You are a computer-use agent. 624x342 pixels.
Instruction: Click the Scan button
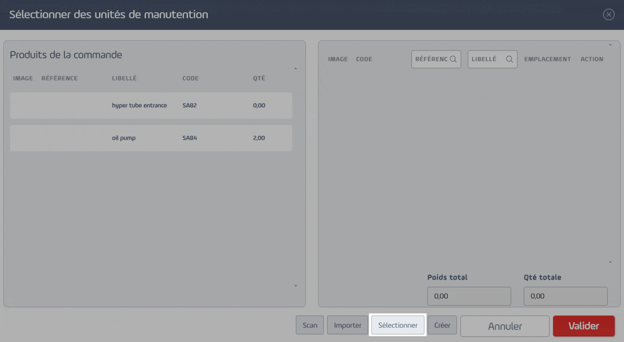pyautogui.click(x=310, y=325)
